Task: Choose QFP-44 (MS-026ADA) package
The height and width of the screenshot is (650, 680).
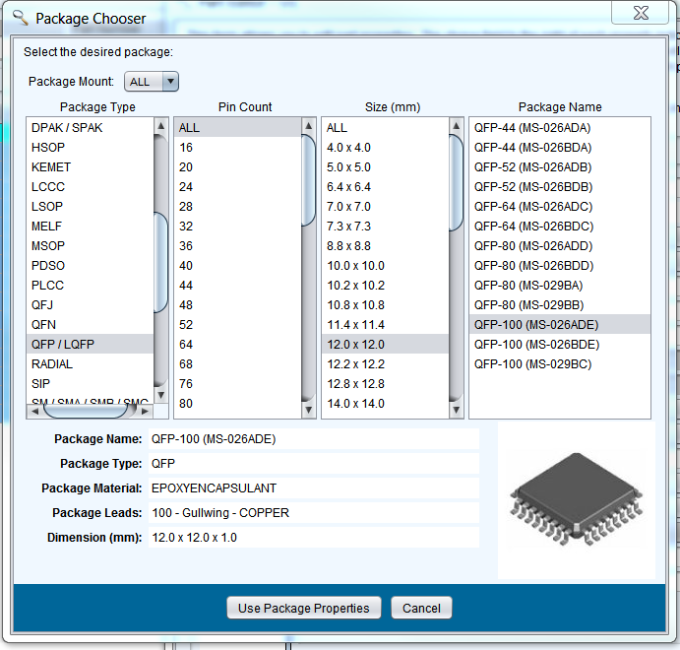Action: [532, 127]
